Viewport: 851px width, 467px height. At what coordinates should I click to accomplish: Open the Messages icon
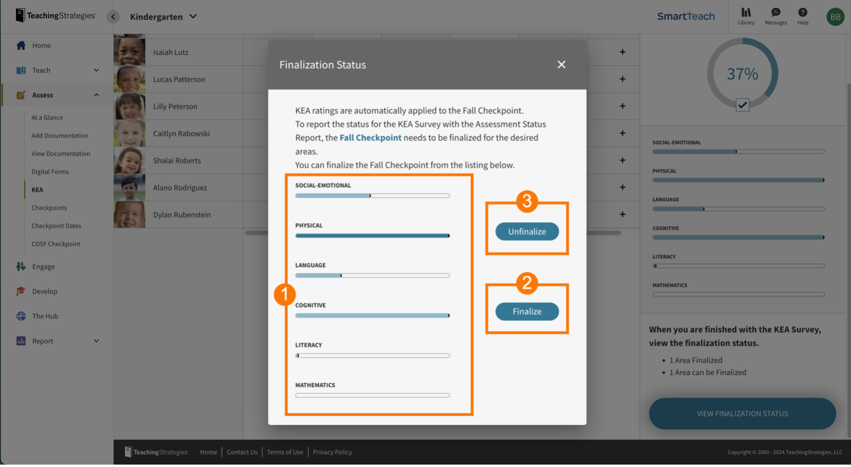pos(775,12)
